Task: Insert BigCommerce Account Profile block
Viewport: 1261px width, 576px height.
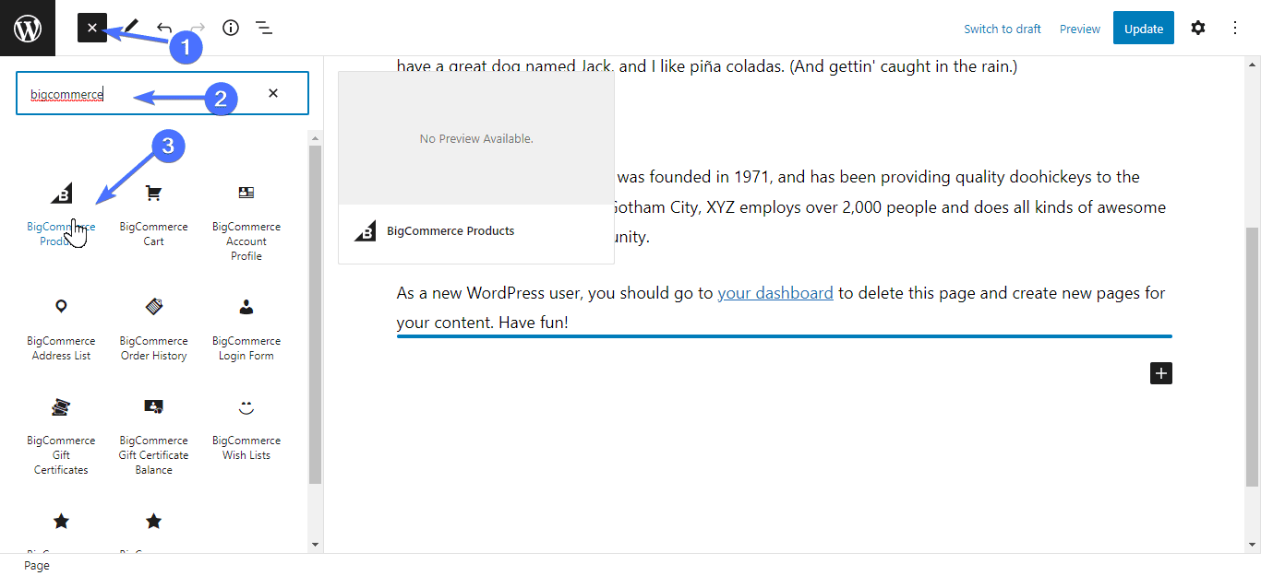Action: [x=246, y=222]
